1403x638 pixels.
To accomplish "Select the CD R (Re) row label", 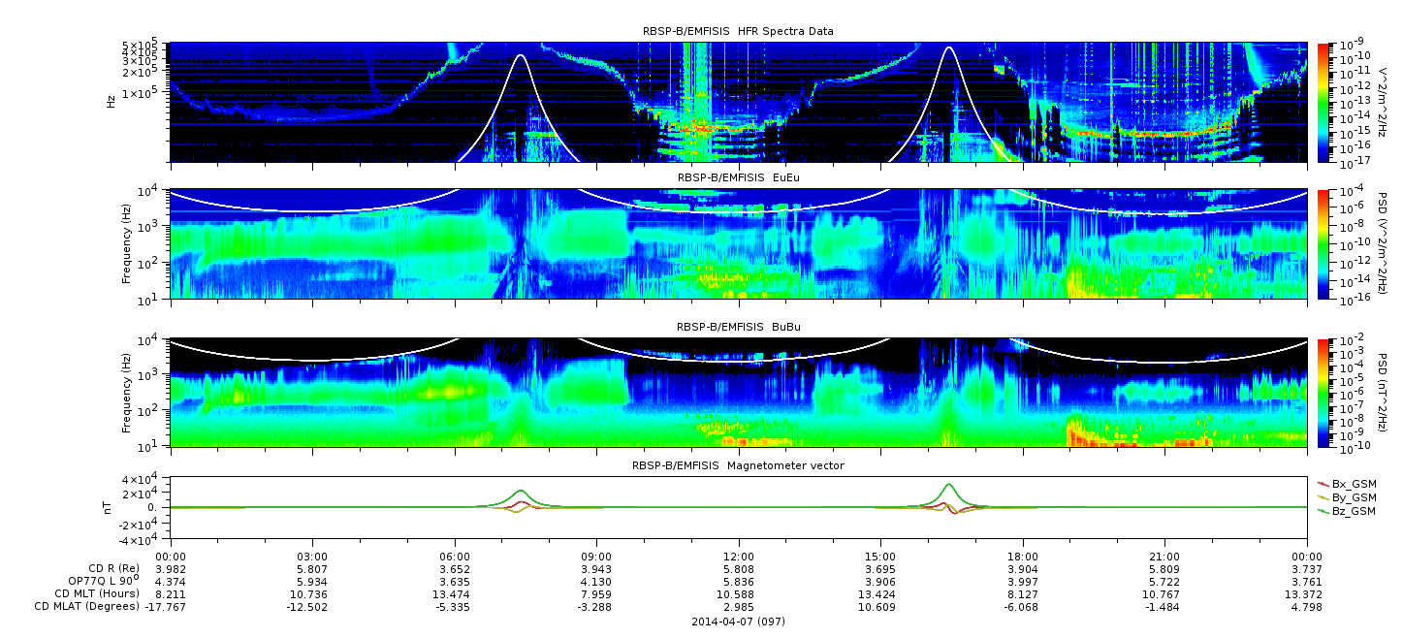I will (x=111, y=568).
